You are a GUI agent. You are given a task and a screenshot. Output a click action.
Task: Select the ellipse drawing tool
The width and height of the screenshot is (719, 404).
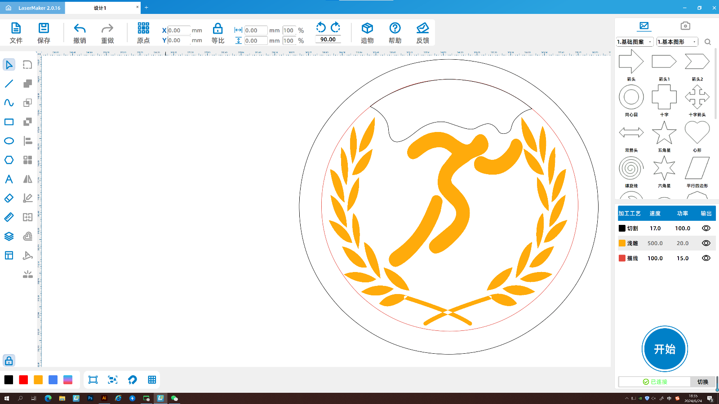[x=9, y=141]
